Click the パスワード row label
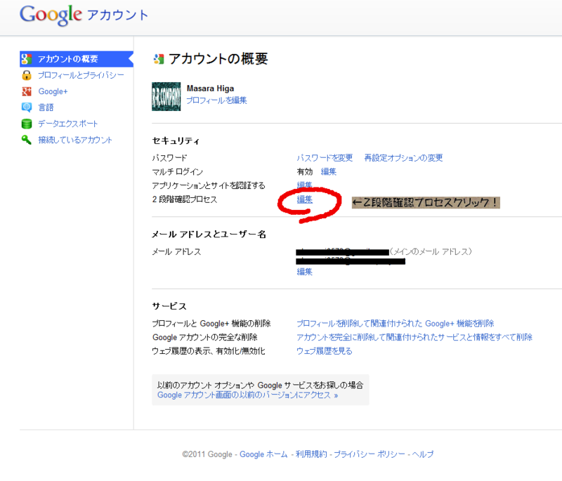Image resolution: width=562 pixels, height=481 pixels. coord(169,158)
